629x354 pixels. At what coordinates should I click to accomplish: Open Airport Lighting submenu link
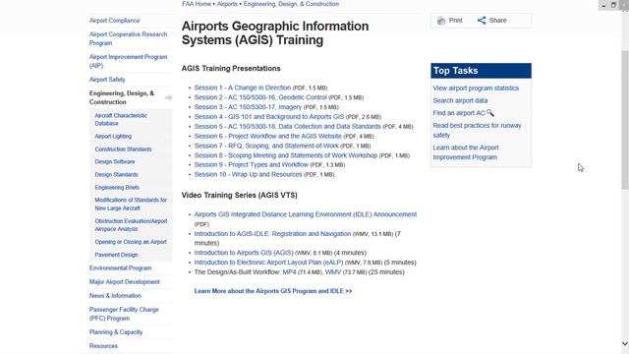(x=113, y=137)
